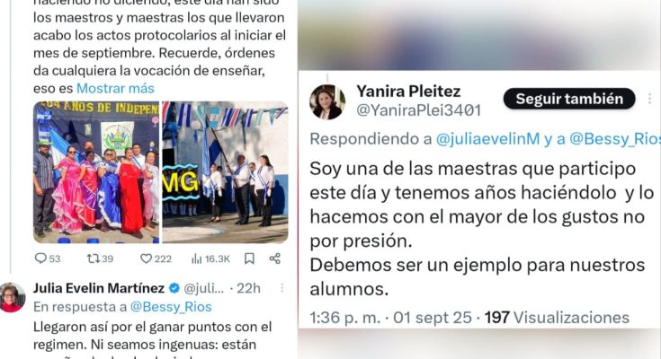Expand the tweet with Mostrar más
The image size is (661, 359).
(x=115, y=88)
